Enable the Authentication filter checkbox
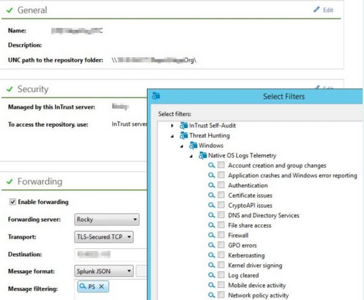The image size is (364, 300). (221, 186)
